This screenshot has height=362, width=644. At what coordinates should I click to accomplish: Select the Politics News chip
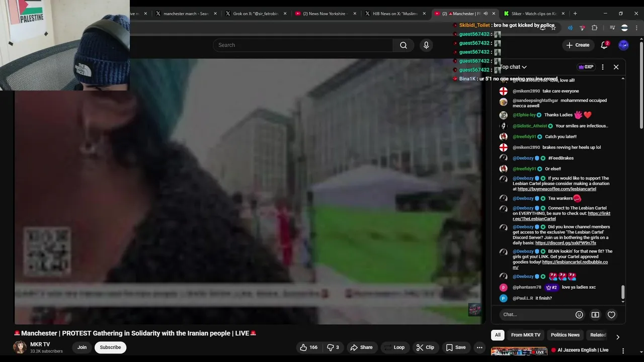tap(565, 335)
